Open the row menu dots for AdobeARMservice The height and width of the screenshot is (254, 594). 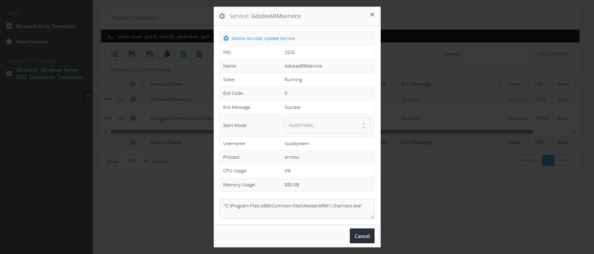coord(108,99)
